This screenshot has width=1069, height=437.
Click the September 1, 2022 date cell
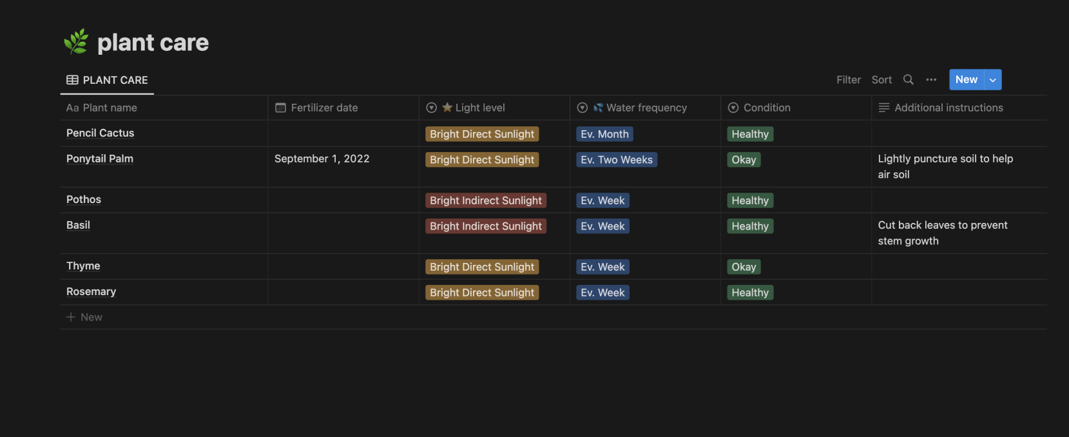pos(343,166)
